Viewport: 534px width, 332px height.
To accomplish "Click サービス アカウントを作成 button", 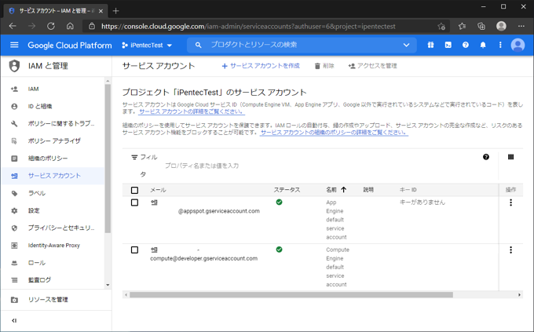I will pos(261,66).
